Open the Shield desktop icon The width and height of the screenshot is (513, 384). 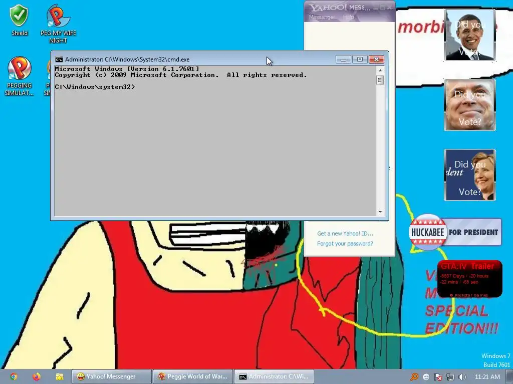coord(19,20)
